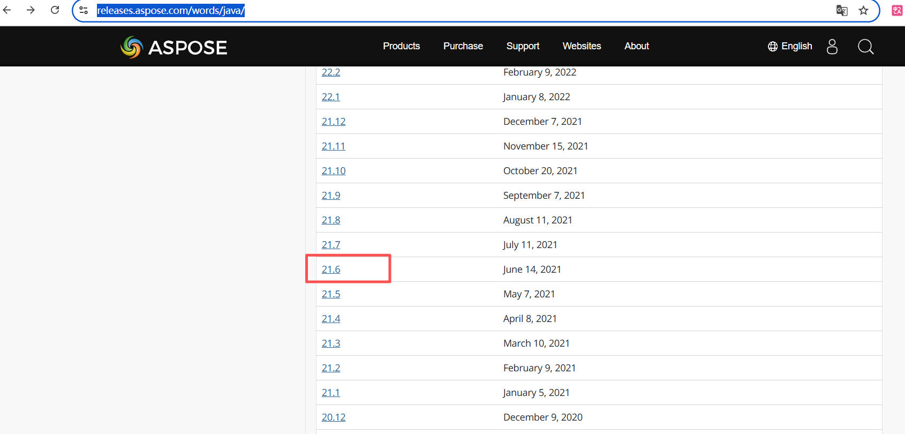
Task: Click the date March 10, 2021
Action: point(537,343)
